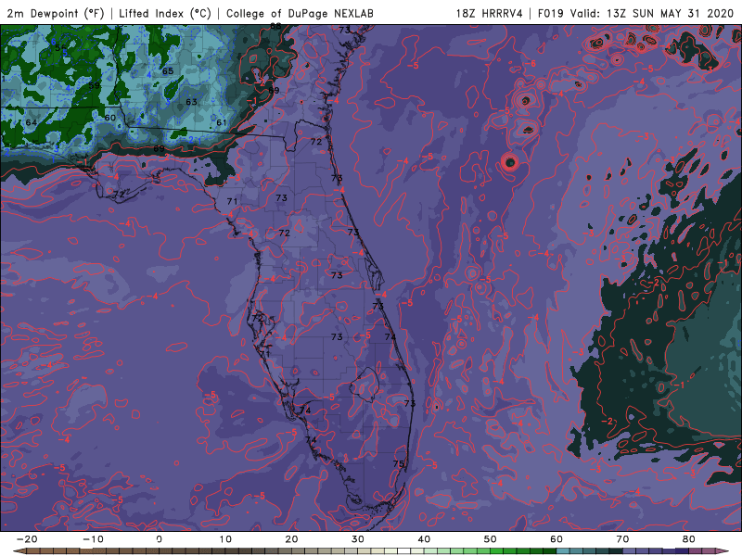Click the dewpoint value 61 on the map
742x556 pixels.
coord(222,122)
